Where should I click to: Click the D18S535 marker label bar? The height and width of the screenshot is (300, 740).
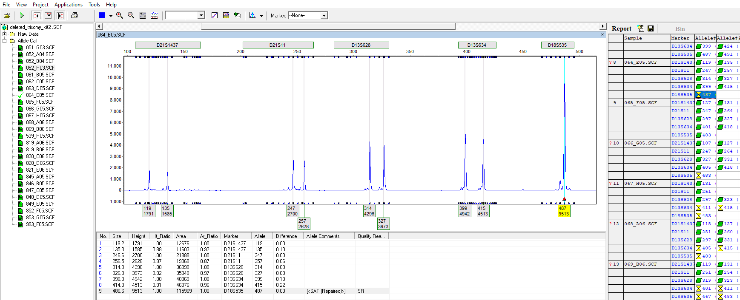point(557,45)
